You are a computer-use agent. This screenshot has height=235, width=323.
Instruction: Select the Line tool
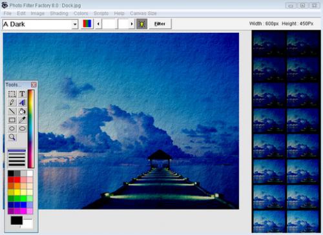click(12, 111)
